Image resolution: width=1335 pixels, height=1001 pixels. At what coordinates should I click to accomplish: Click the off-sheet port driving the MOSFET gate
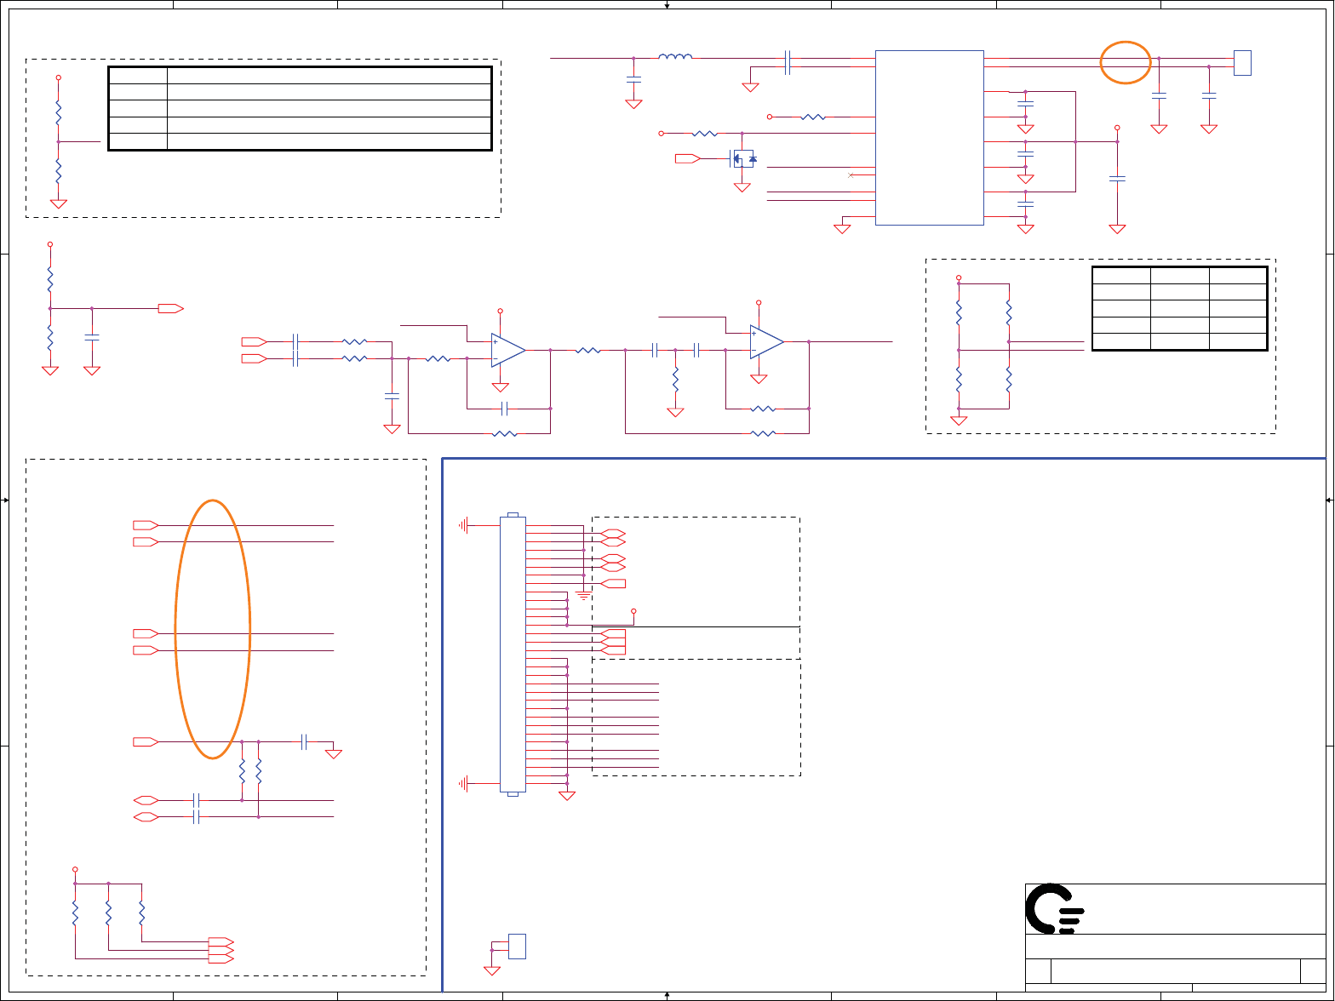tap(688, 158)
